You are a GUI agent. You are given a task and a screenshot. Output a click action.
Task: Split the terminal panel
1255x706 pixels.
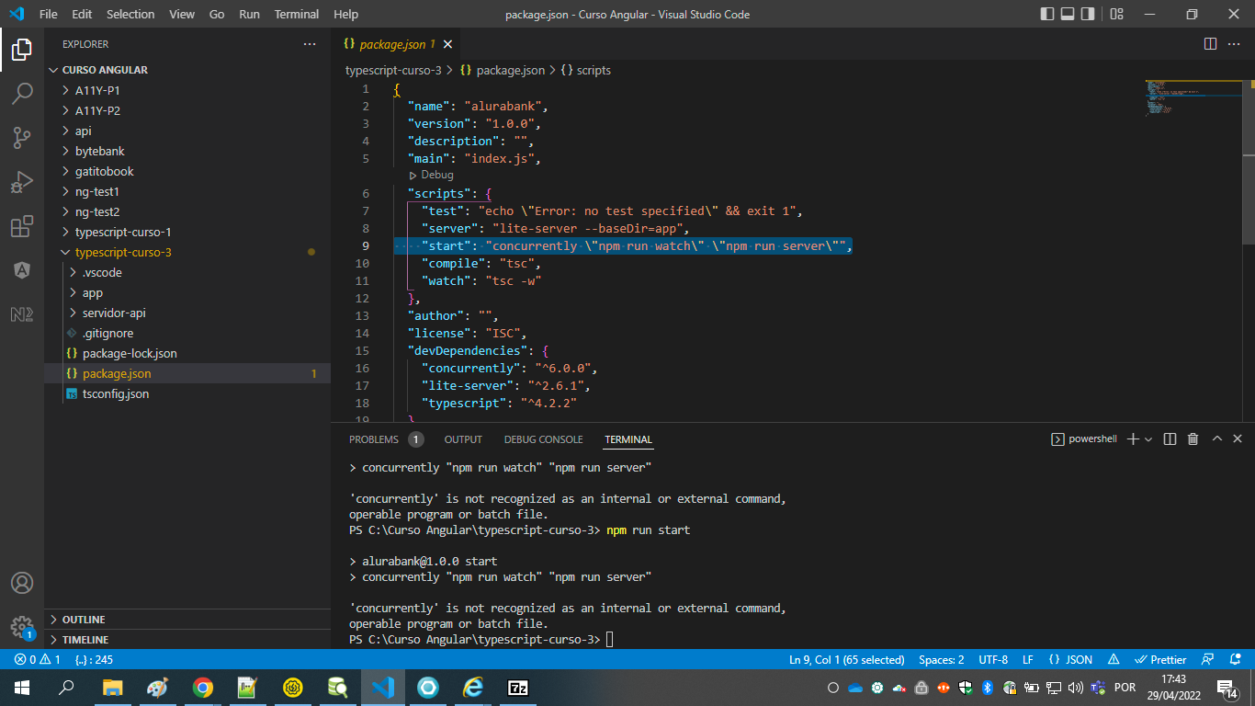[1170, 439]
